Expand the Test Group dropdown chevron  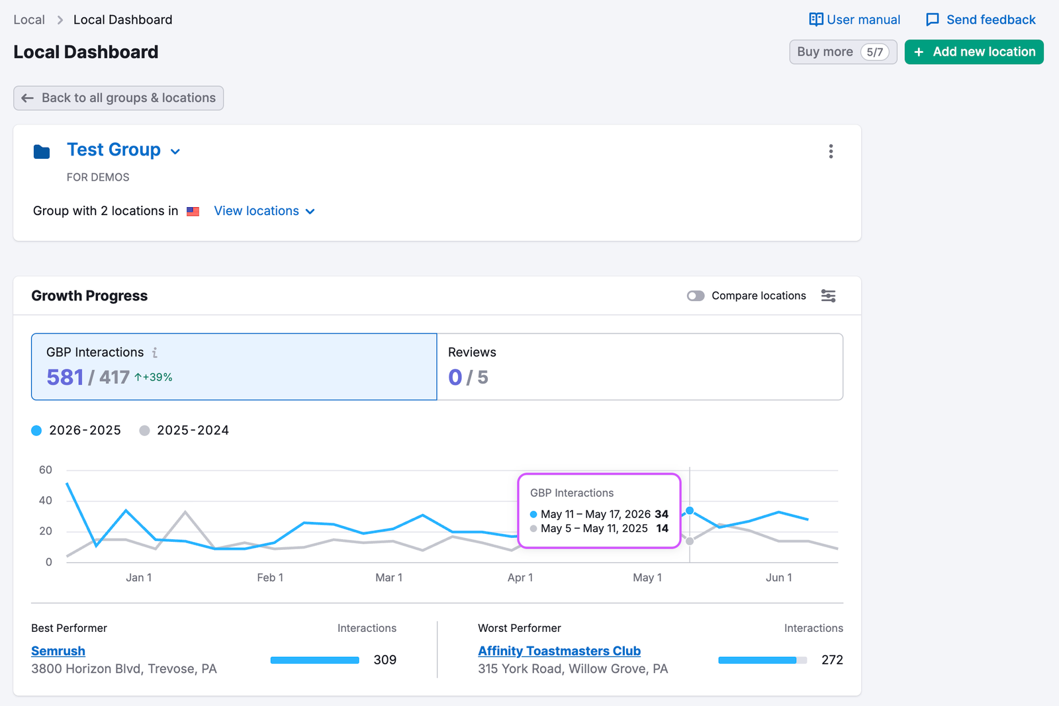(x=175, y=152)
